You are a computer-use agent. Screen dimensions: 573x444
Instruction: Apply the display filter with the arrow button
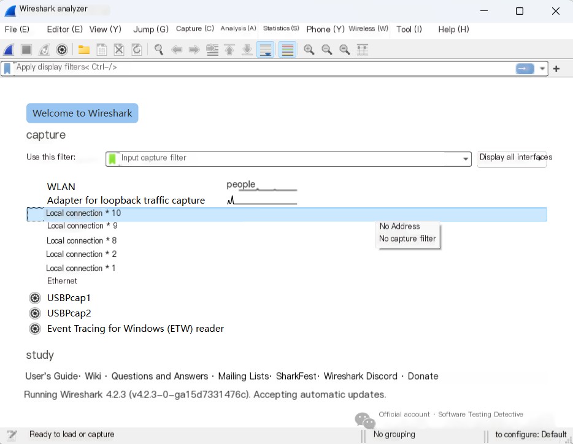click(525, 68)
